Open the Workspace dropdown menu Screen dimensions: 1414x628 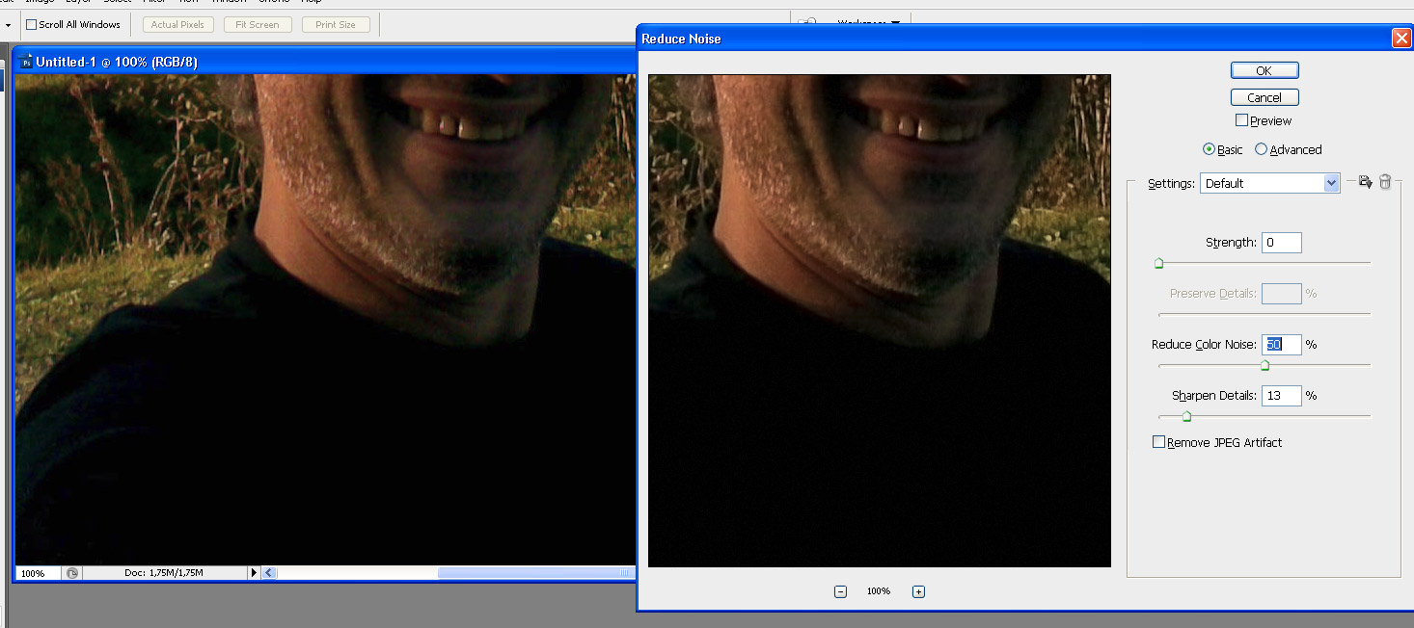tap(868, 22)
